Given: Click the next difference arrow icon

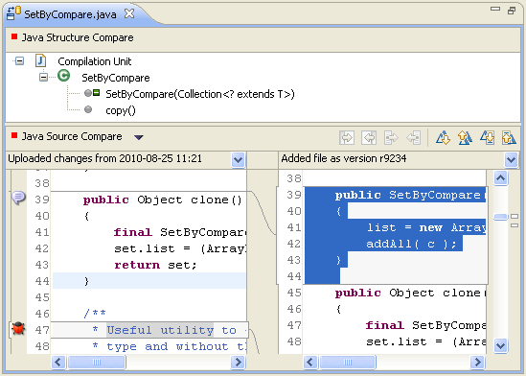Looking at the screenshot, I should coord(443,138).
